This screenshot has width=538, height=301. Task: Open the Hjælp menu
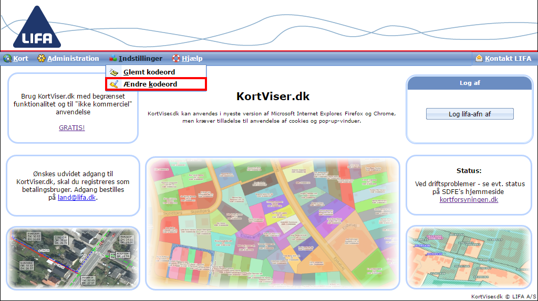click(192, 59)
